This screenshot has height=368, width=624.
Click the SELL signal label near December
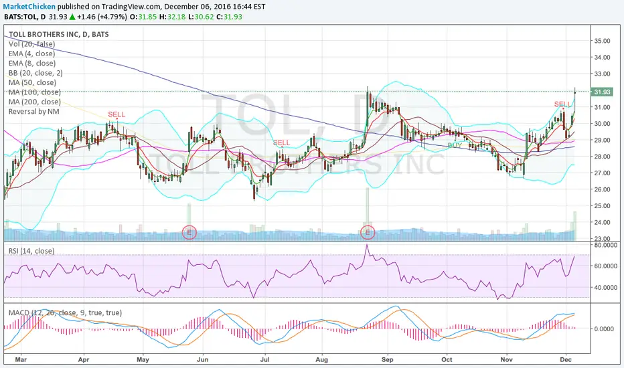(562, 104)
